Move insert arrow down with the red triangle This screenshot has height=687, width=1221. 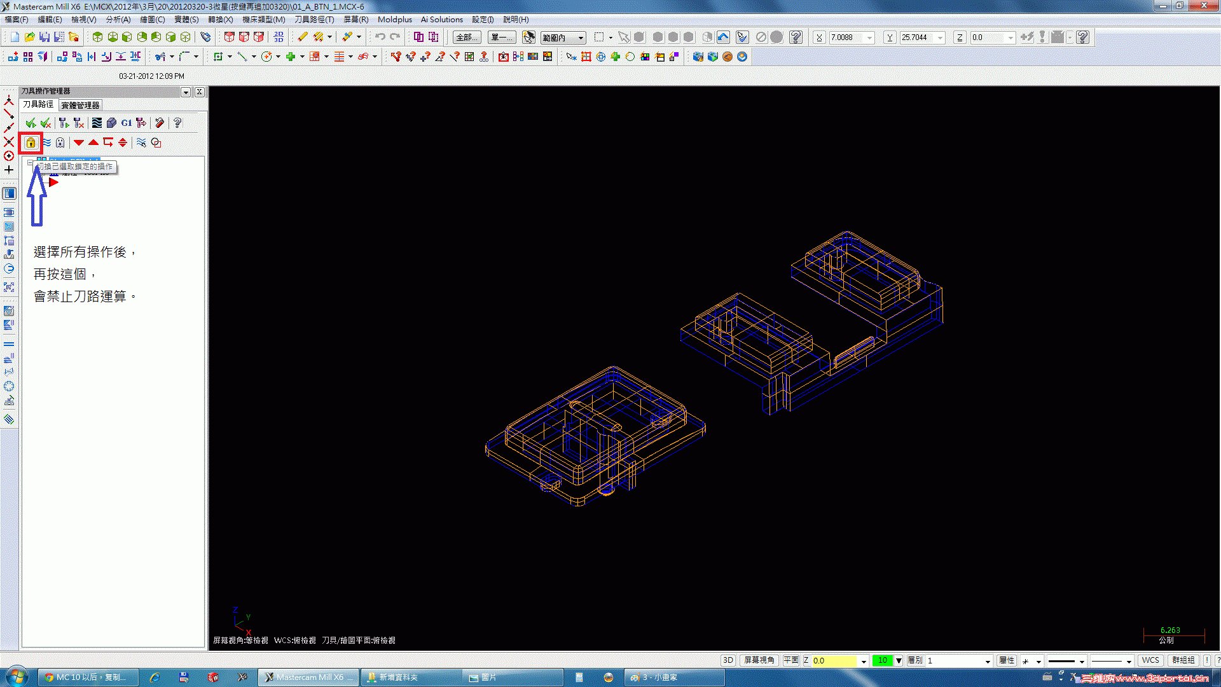[x=79, y=142]
